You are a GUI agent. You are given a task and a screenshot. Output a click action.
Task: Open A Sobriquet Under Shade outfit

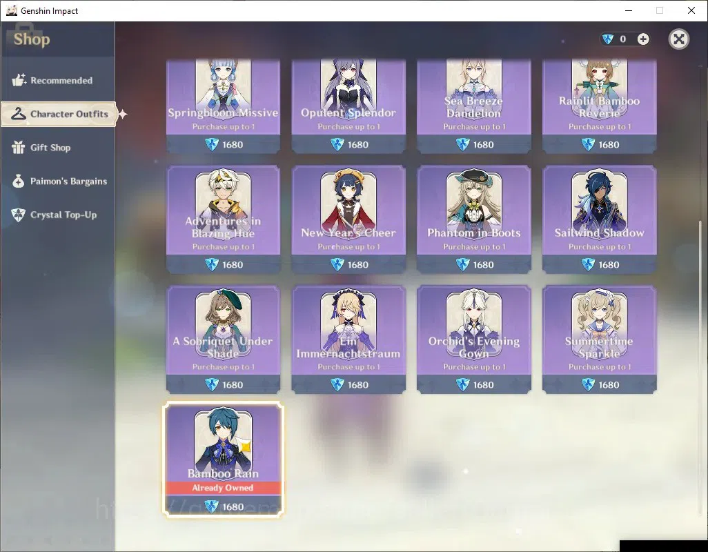click(x=223, y=339)
